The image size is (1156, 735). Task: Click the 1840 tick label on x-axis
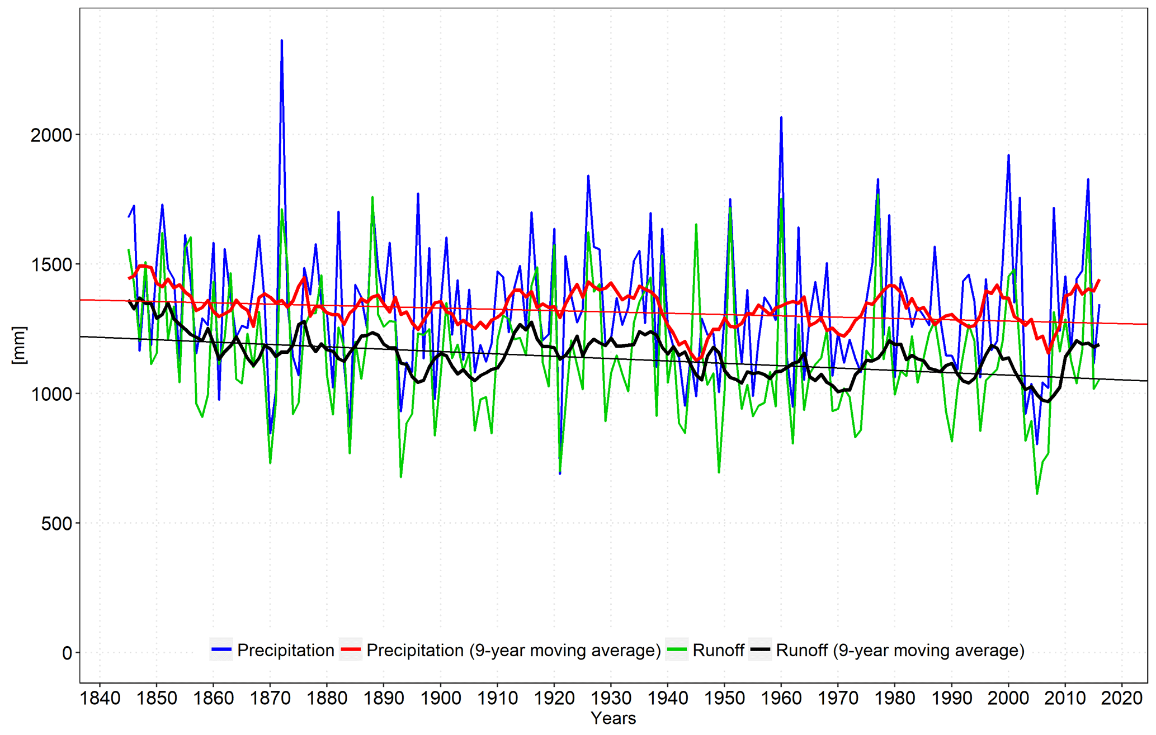100,698
